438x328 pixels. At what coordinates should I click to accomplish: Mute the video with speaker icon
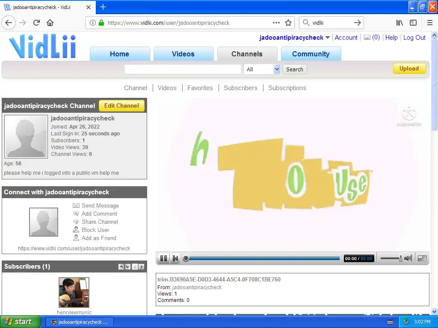pos(408,258)
